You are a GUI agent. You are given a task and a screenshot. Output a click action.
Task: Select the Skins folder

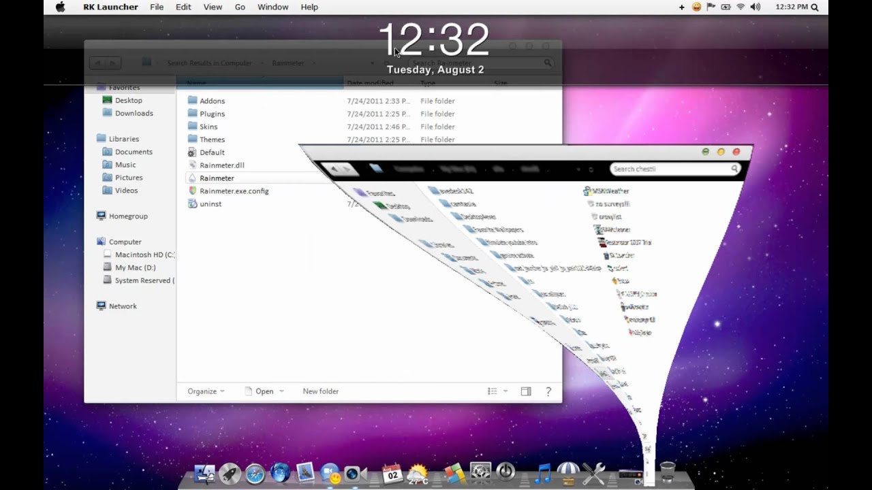(x=203, y=127)
